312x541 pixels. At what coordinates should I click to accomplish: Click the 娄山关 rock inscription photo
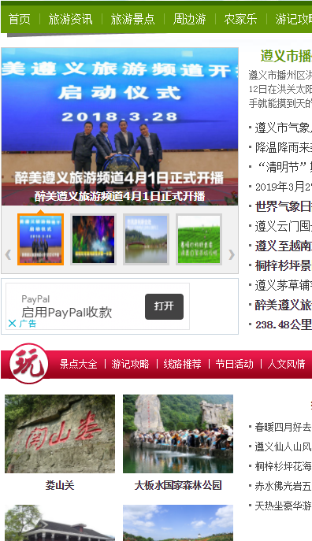[60, 434]
